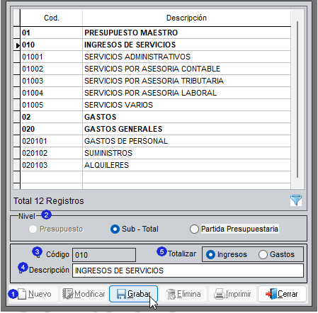Click the Imprimir printer button
This screenshot has width=318, height=313.
coord(232,294)
